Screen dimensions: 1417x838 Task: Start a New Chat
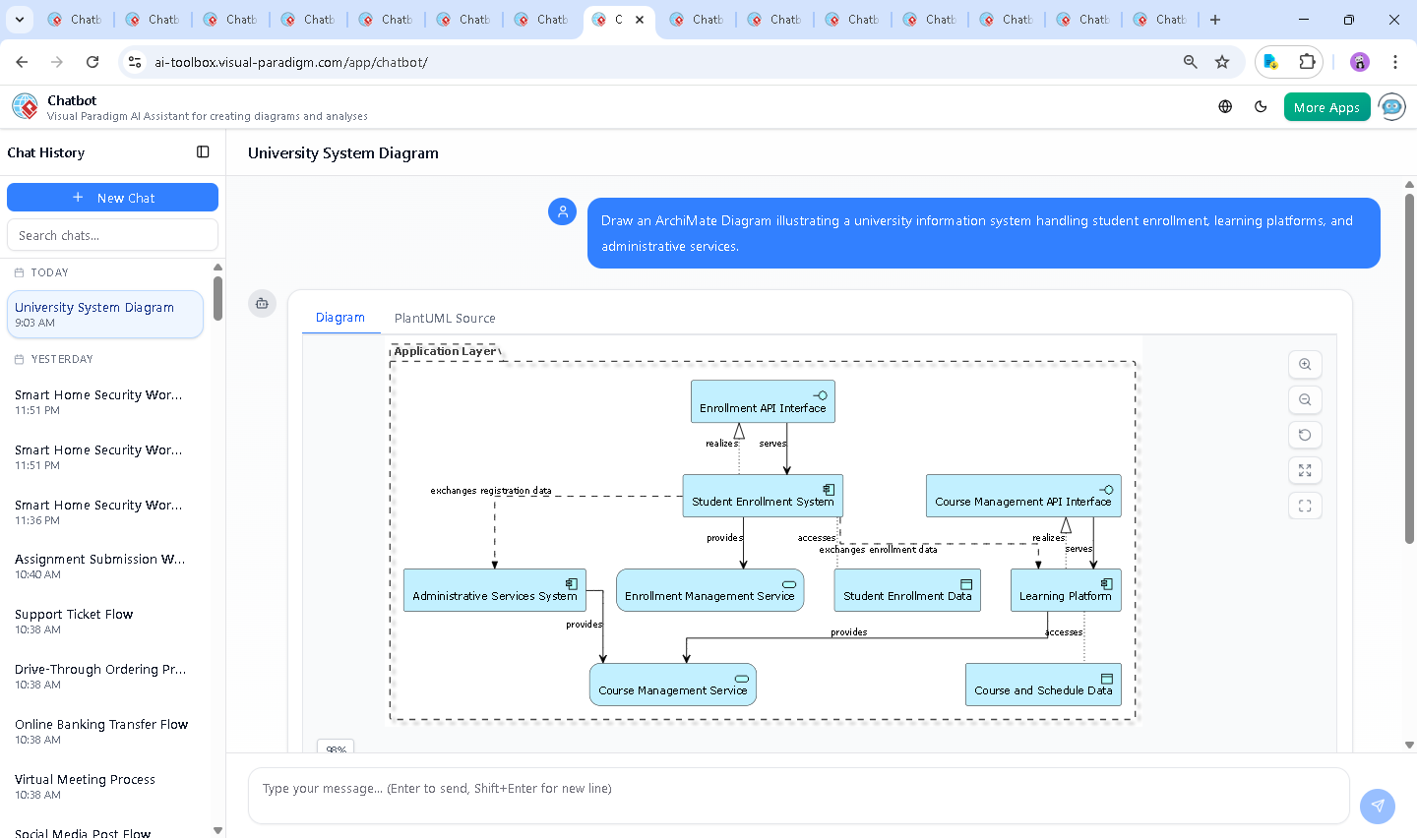112,197
